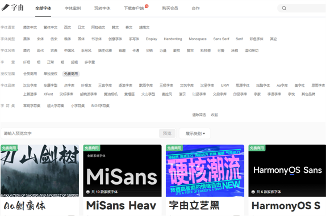This screenshot has height=216, width=326.
Task: Click the search magnifier icon
Action: coord(284,9)
